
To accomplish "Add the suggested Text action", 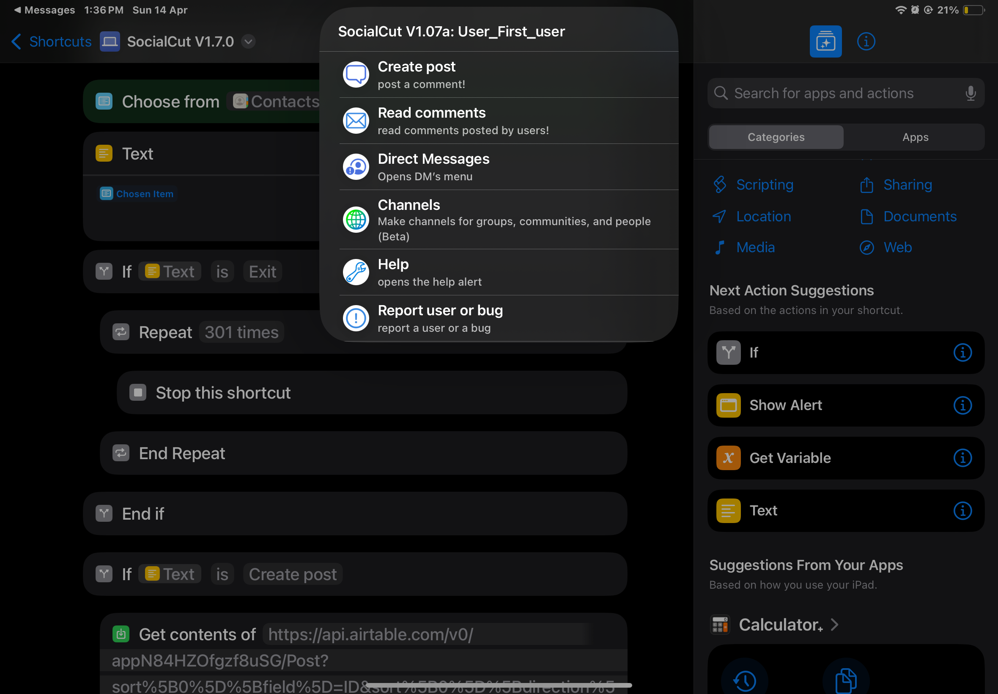I will pyautogui.click(x=845, y=511).
